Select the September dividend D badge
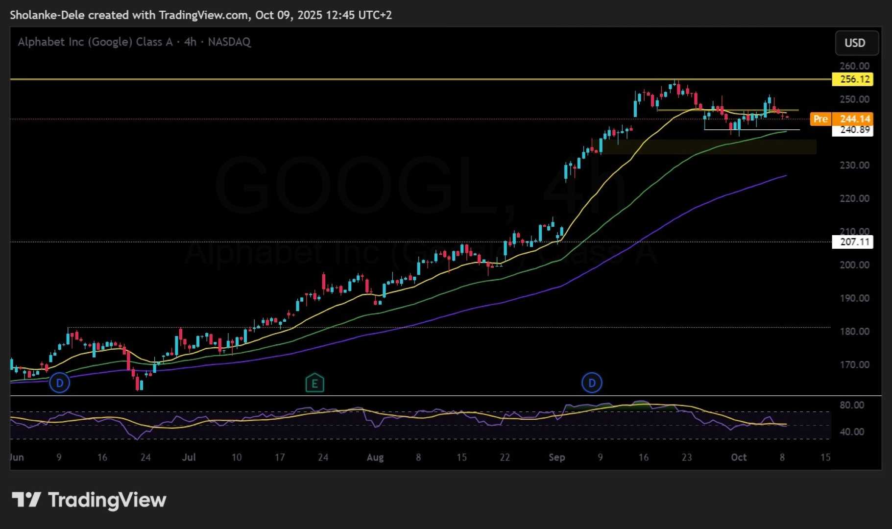Screen dimensions: 892x529 [x=592, y=383]
